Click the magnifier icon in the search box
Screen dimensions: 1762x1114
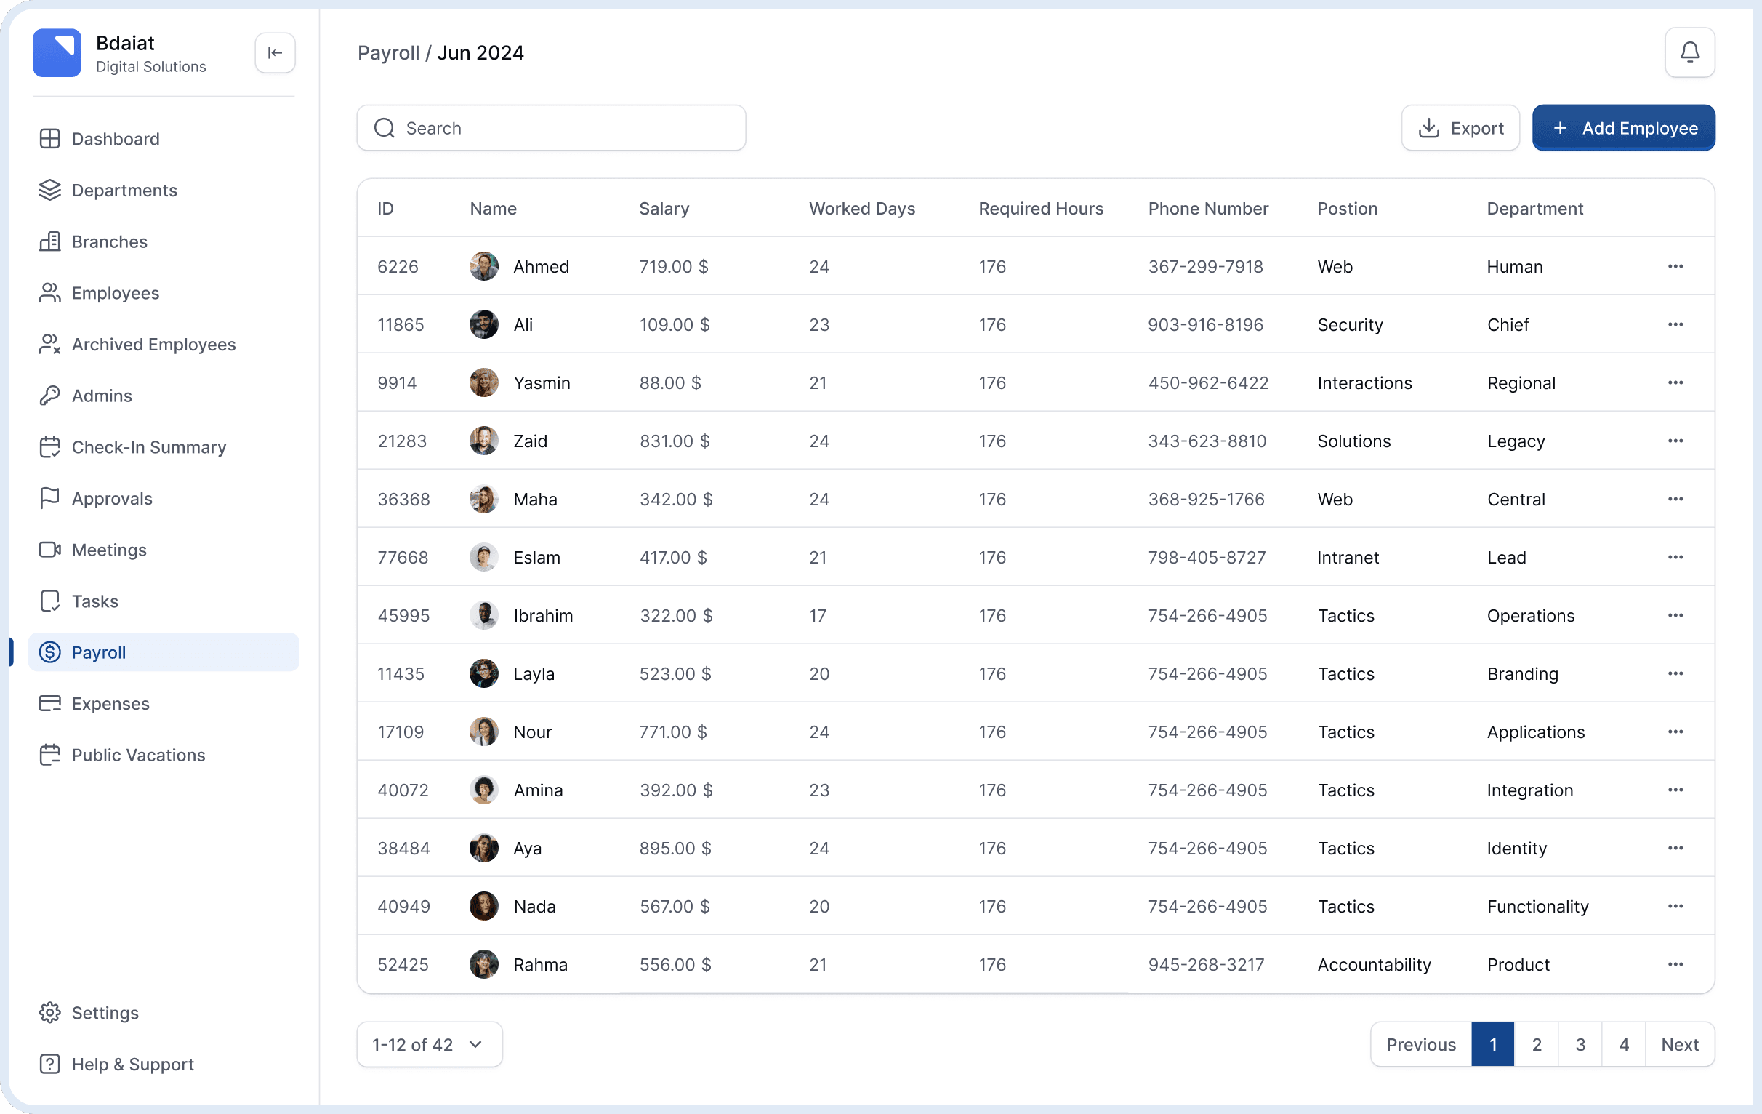point(384,128)
